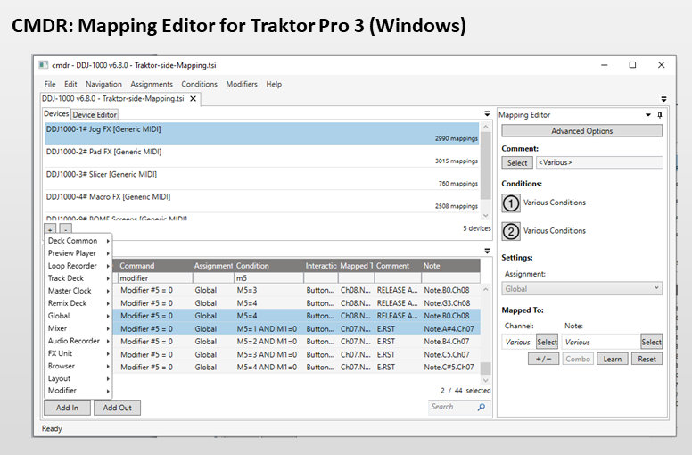The image size is (692, 455).
Task: Sort by the Command column header
Action: 155,266
